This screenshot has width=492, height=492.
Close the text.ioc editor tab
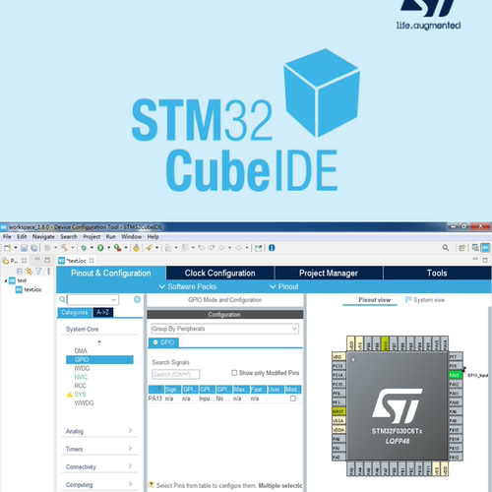[x=92, y=261]
